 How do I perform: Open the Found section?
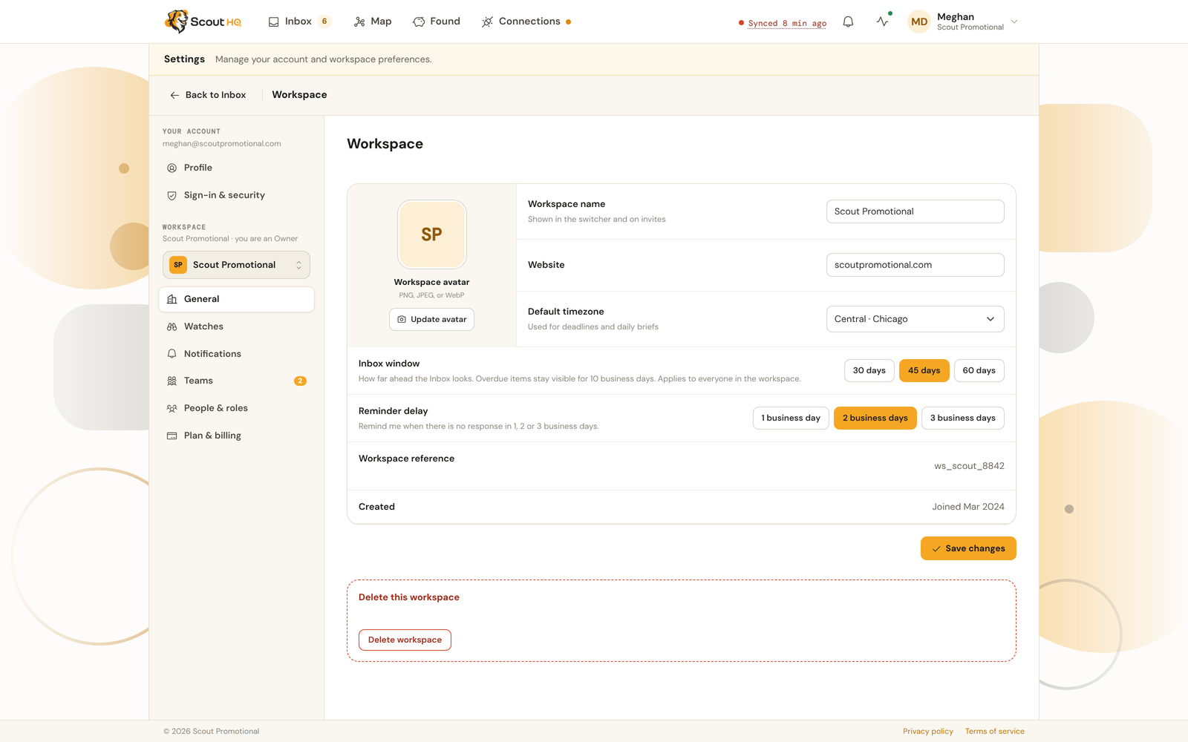pyautogui.click(x=437, y=22)
